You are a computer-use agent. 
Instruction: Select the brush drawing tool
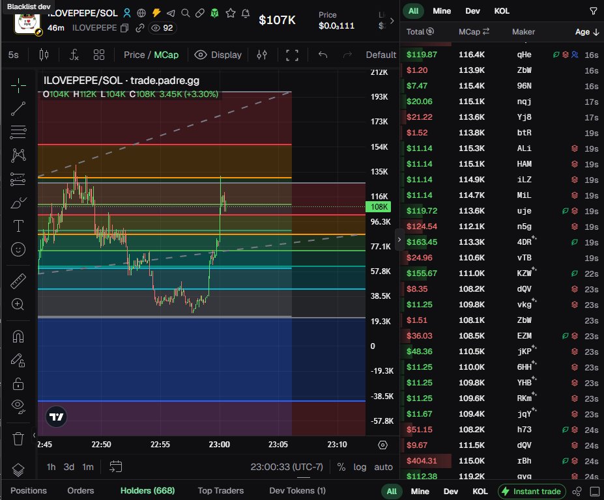(18, 202)
